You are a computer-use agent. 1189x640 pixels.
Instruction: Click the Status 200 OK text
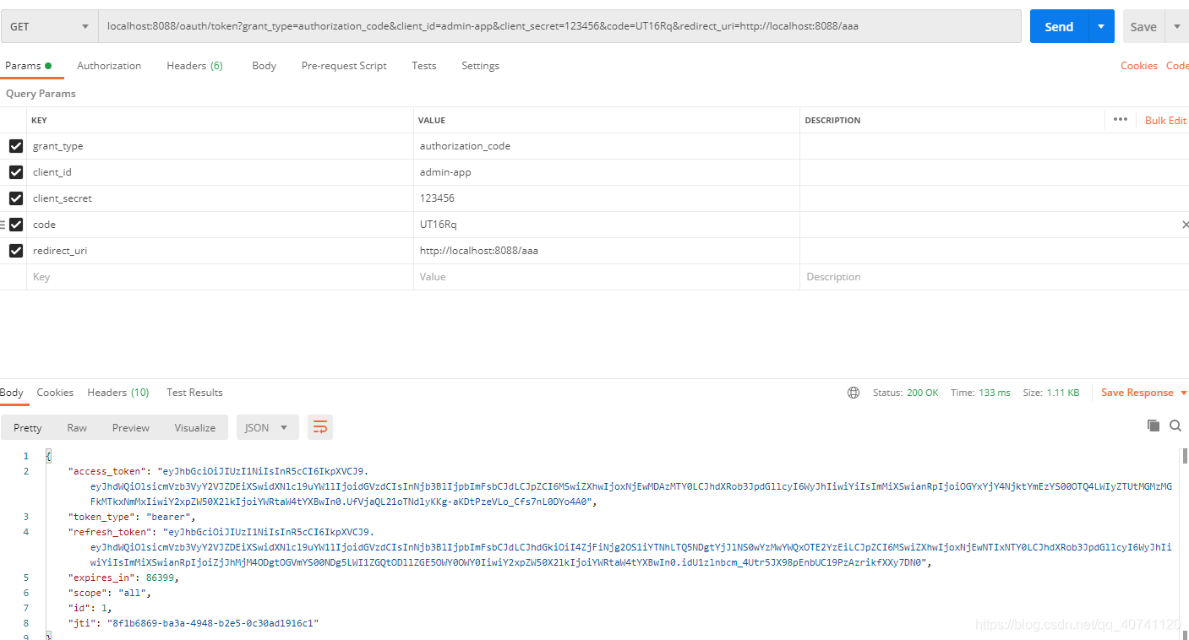[x=906, y=393]
